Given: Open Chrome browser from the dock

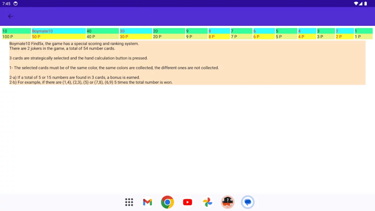Looking at the screenshot, I should (167, 202).
